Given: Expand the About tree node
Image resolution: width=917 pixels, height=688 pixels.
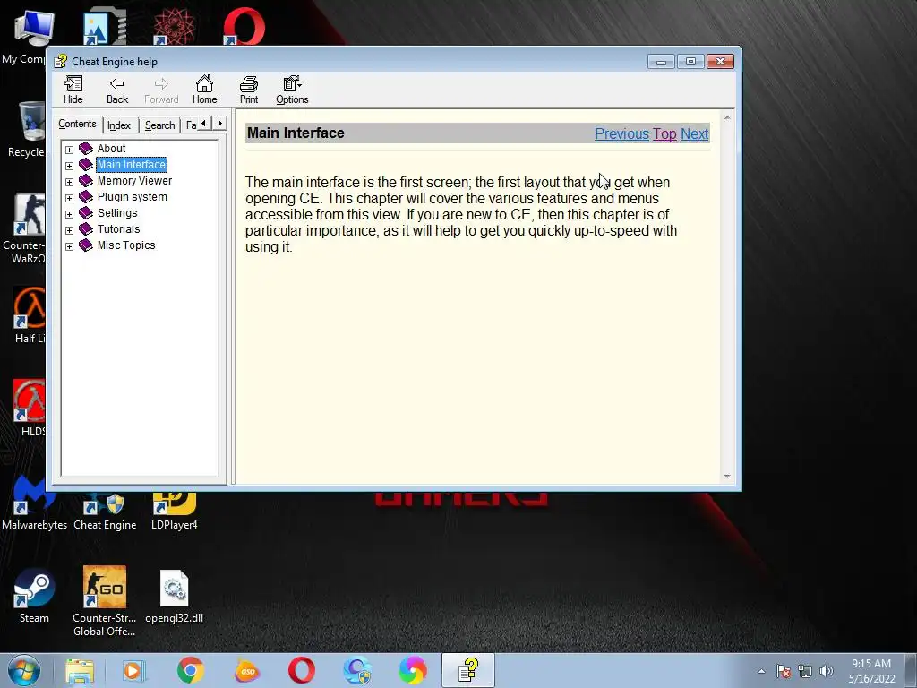Looking at the screenshot, I should click(x=69, y=150).
